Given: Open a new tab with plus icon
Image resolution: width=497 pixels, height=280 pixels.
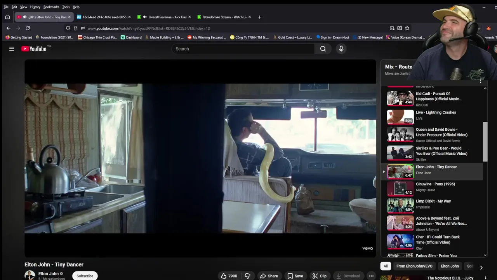Looking at the screenshot, I should (x=259, y=17).
